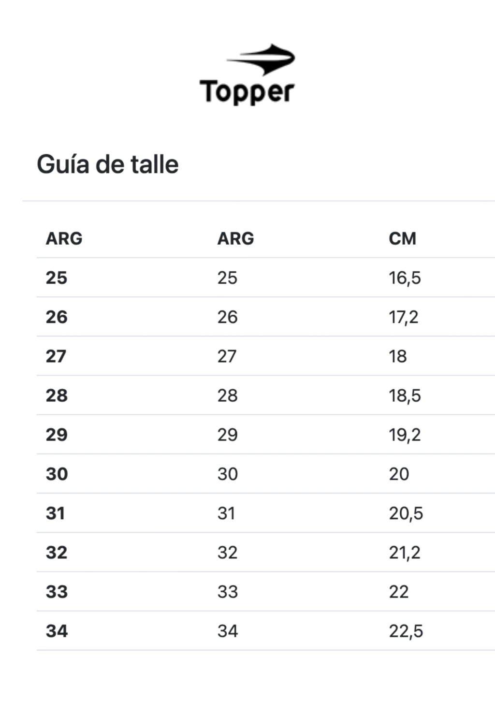Click the 19,2 cm value
Viewport: 495px width, 702px height.
click(405, 435)
